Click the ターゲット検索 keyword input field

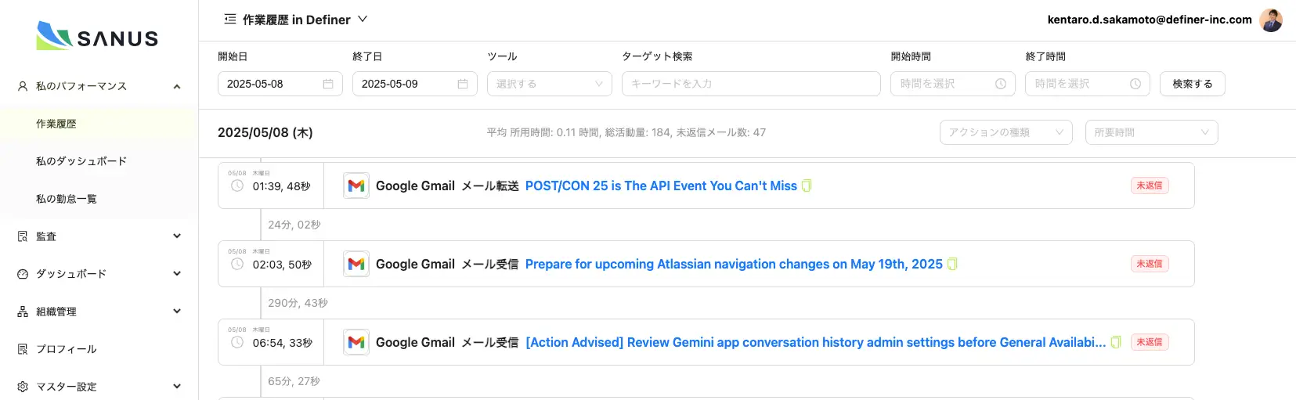pyautogui.click(x=750, y=84)
